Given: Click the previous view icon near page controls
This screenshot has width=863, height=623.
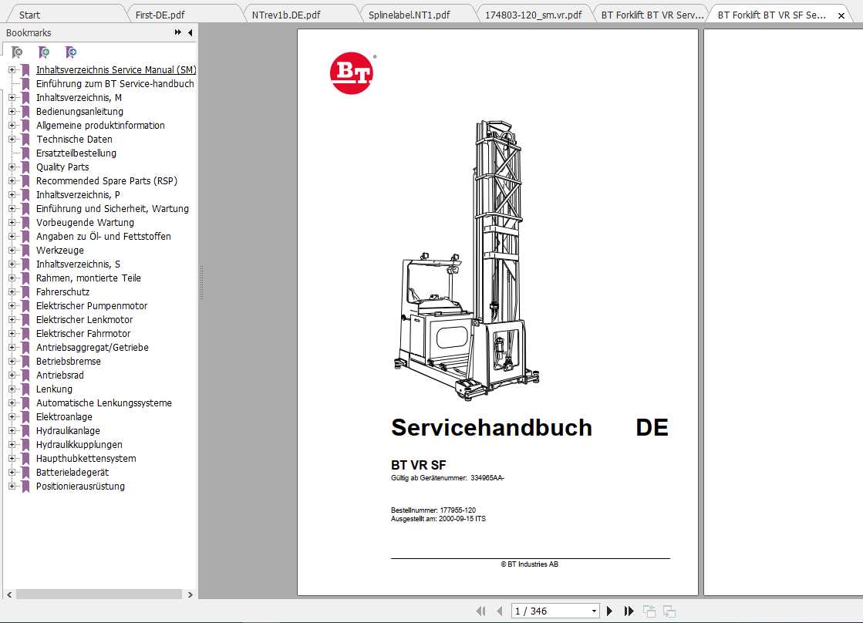Looking at the screenshot, I should [x=649, y=610].
